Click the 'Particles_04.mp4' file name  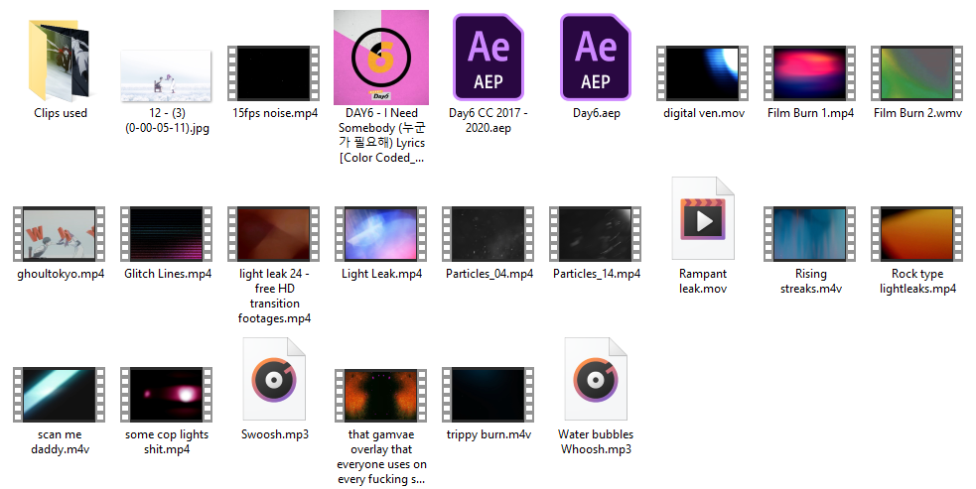(489, 274)
